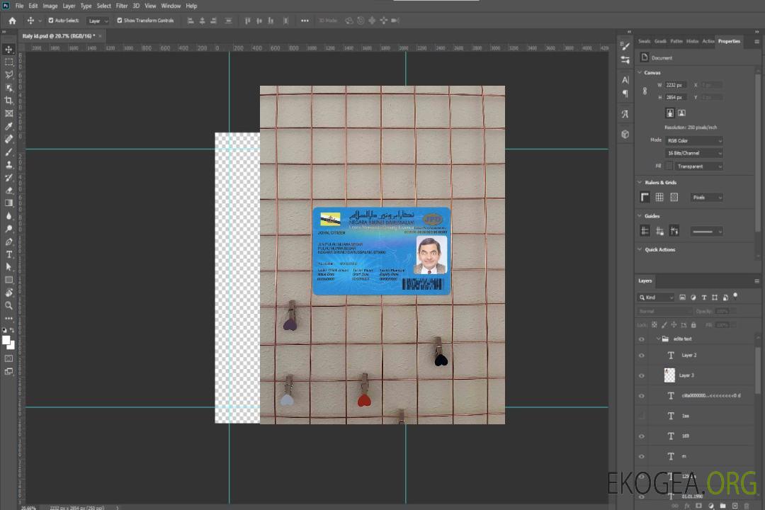
Task: Toggle the Auto-Select checkbox
Action: 50,21
